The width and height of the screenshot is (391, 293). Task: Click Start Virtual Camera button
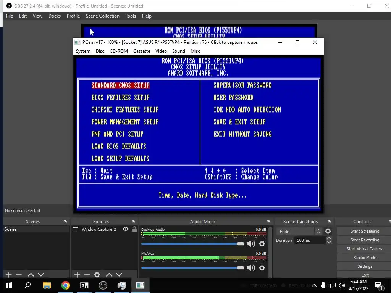coord(365,249)
